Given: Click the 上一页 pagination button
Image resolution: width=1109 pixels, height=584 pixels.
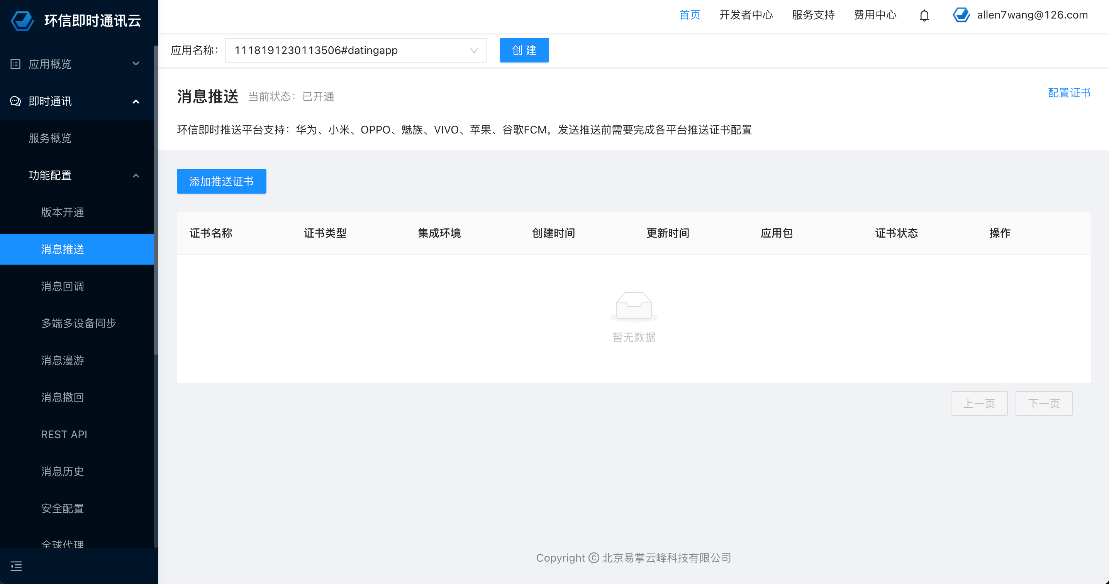Looking at the screenshot, I should click(978, 403).
